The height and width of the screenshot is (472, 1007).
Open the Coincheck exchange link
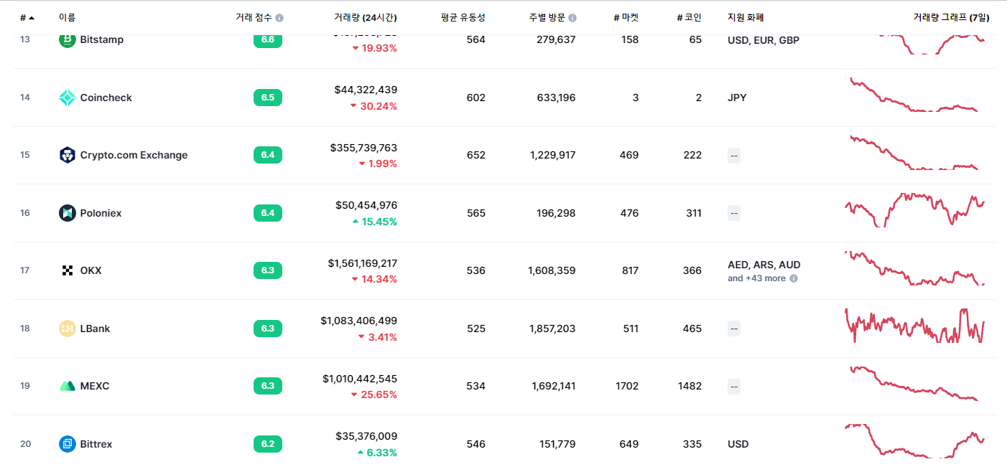click(106, 98)
